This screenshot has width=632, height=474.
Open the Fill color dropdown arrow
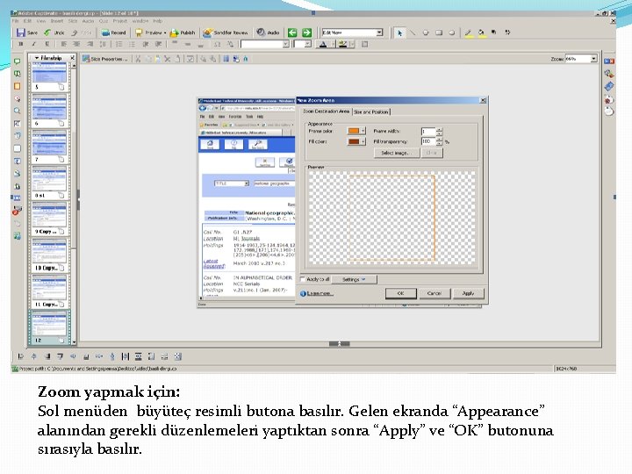pos(363,141)
